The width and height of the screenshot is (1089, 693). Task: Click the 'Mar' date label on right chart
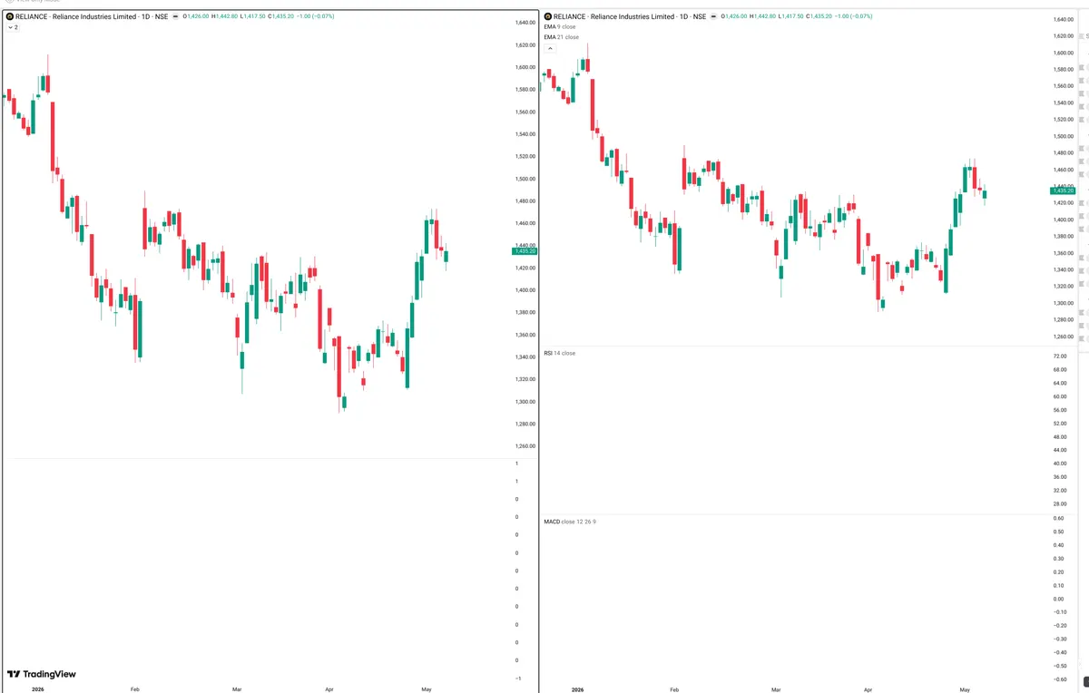click(774, 689)
